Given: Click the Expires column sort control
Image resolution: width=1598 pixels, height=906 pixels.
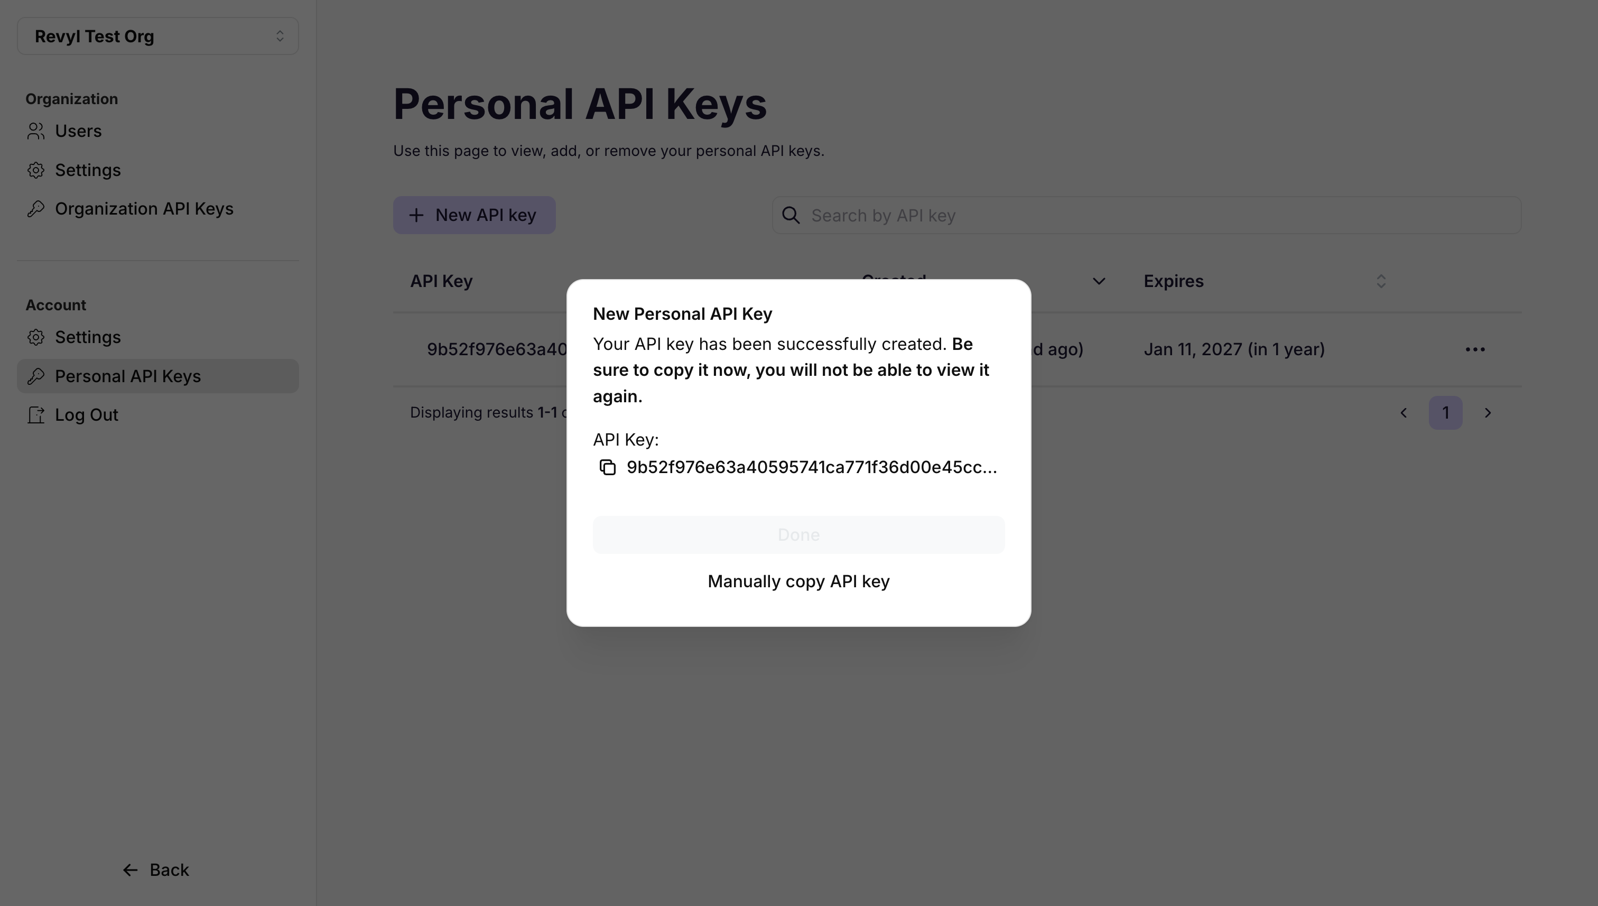Looking at the screenshot, I should tap(1380, 281).
